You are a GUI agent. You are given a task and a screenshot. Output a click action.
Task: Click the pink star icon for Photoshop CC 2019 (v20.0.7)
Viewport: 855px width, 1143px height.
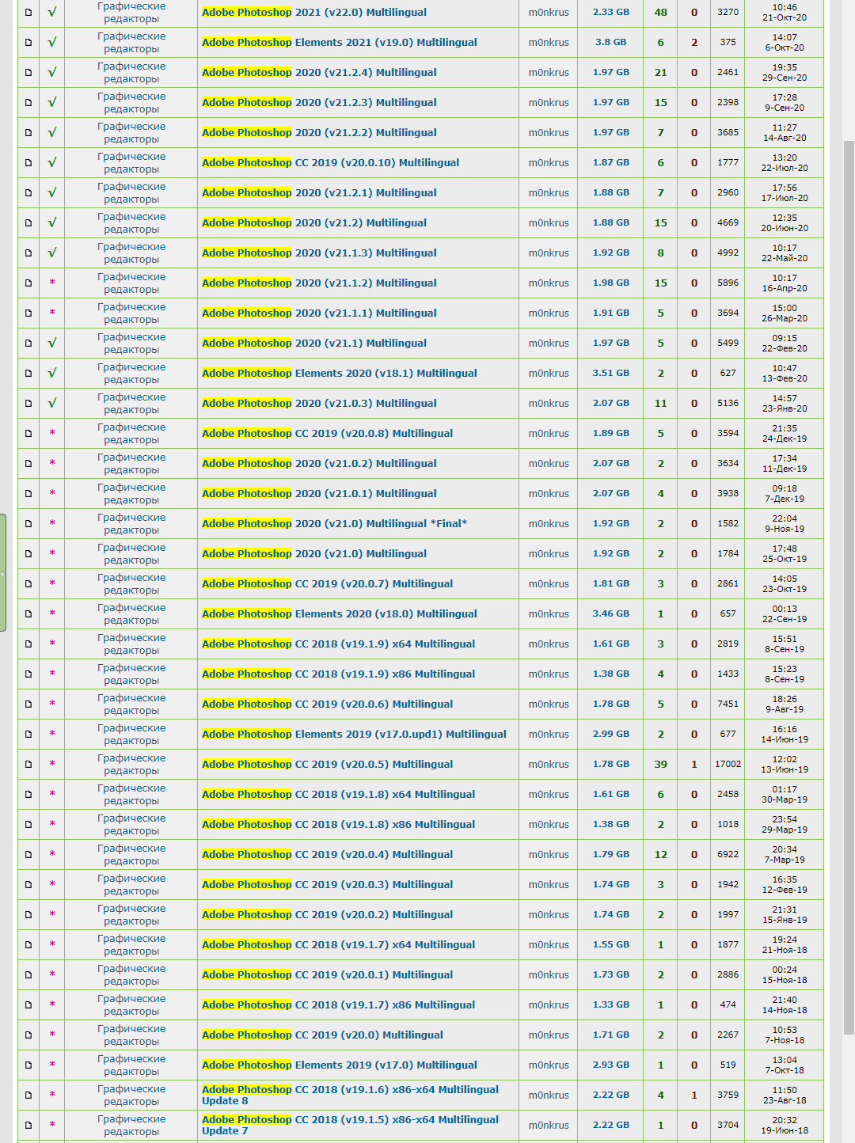[52, 583]
